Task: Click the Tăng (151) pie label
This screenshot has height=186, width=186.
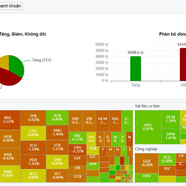Action: click(x=42, y=60)
